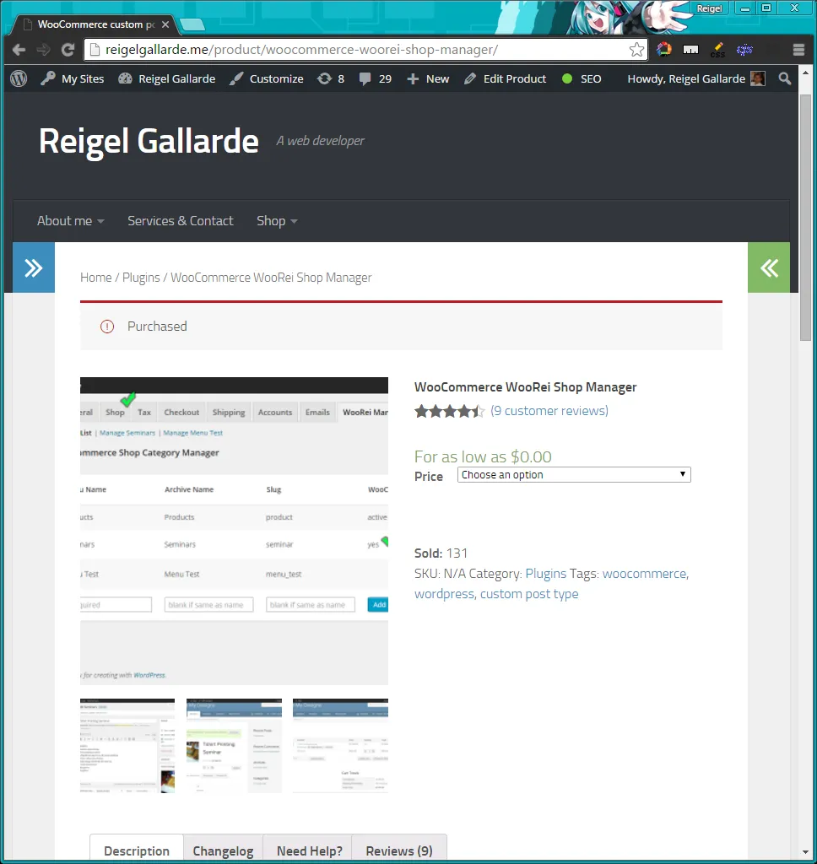
Task: Open the colorful extension icon in toolbar
Action: [x=663, y=50]
